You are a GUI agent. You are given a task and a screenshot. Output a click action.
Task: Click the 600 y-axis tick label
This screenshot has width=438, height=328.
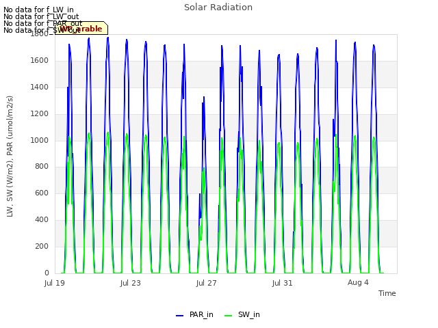[x=42, y=193]
